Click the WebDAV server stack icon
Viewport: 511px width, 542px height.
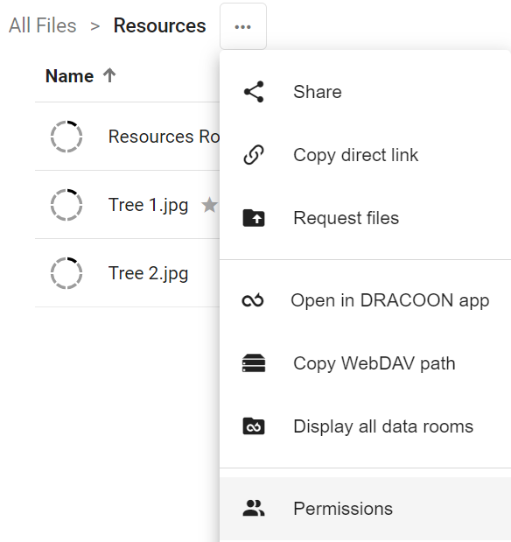coord(254,363)
